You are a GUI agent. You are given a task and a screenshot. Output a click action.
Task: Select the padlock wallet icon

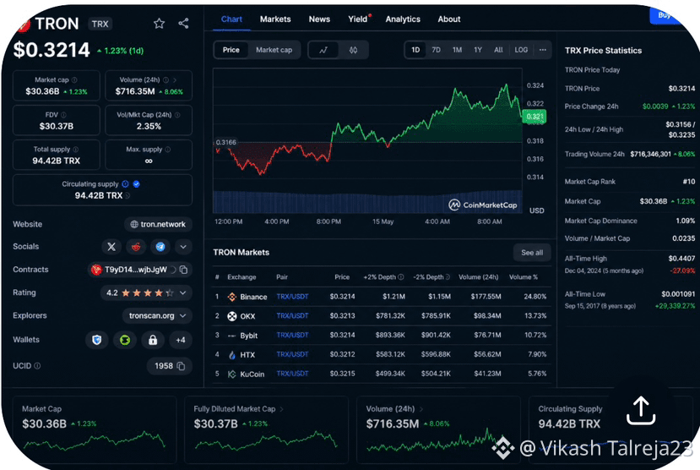click(x=153, y=340)
